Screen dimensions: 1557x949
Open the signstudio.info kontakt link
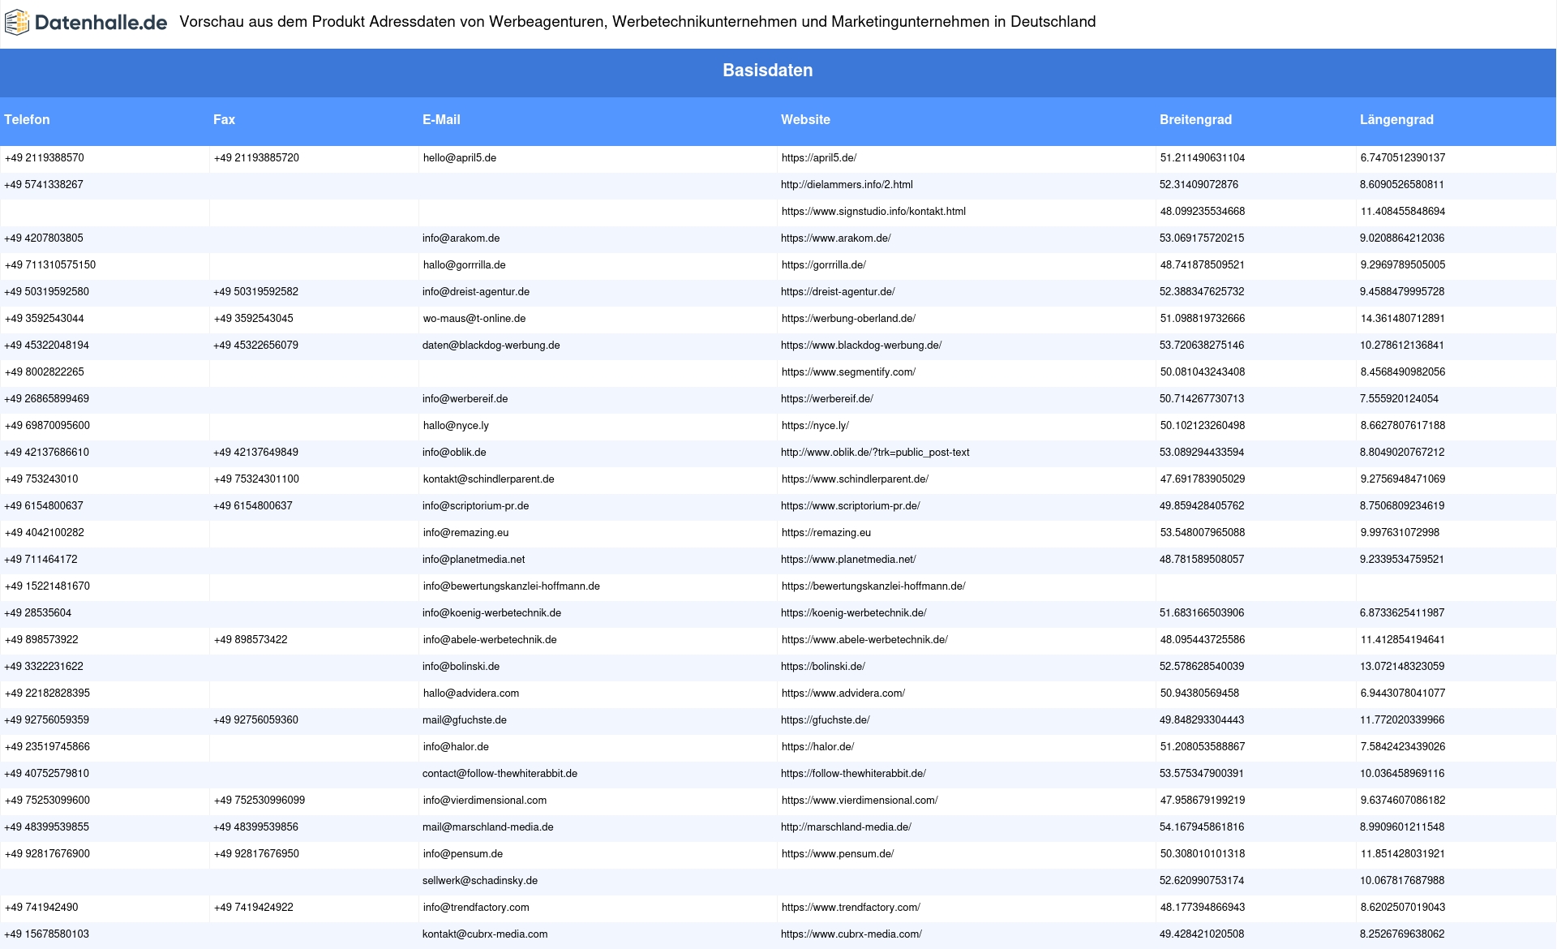(873, 212)
